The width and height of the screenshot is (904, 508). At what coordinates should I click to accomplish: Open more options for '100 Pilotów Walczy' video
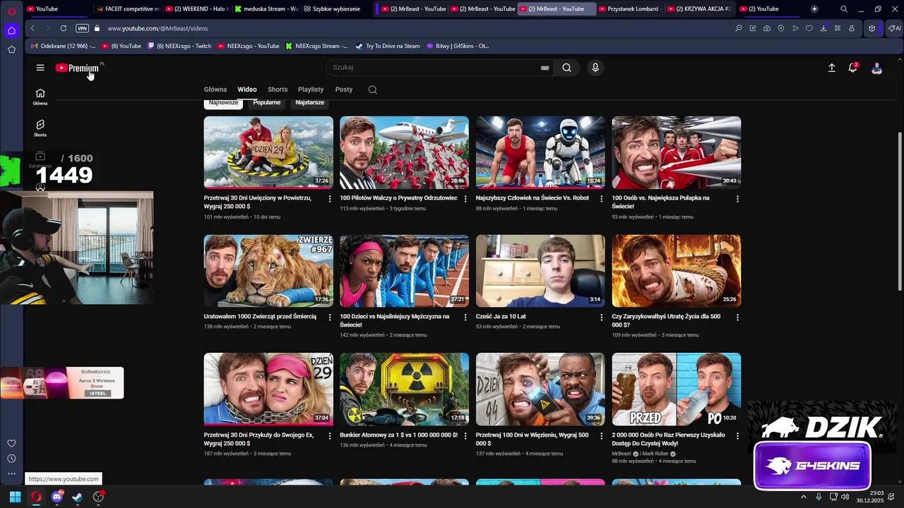(x=465, y=199)
